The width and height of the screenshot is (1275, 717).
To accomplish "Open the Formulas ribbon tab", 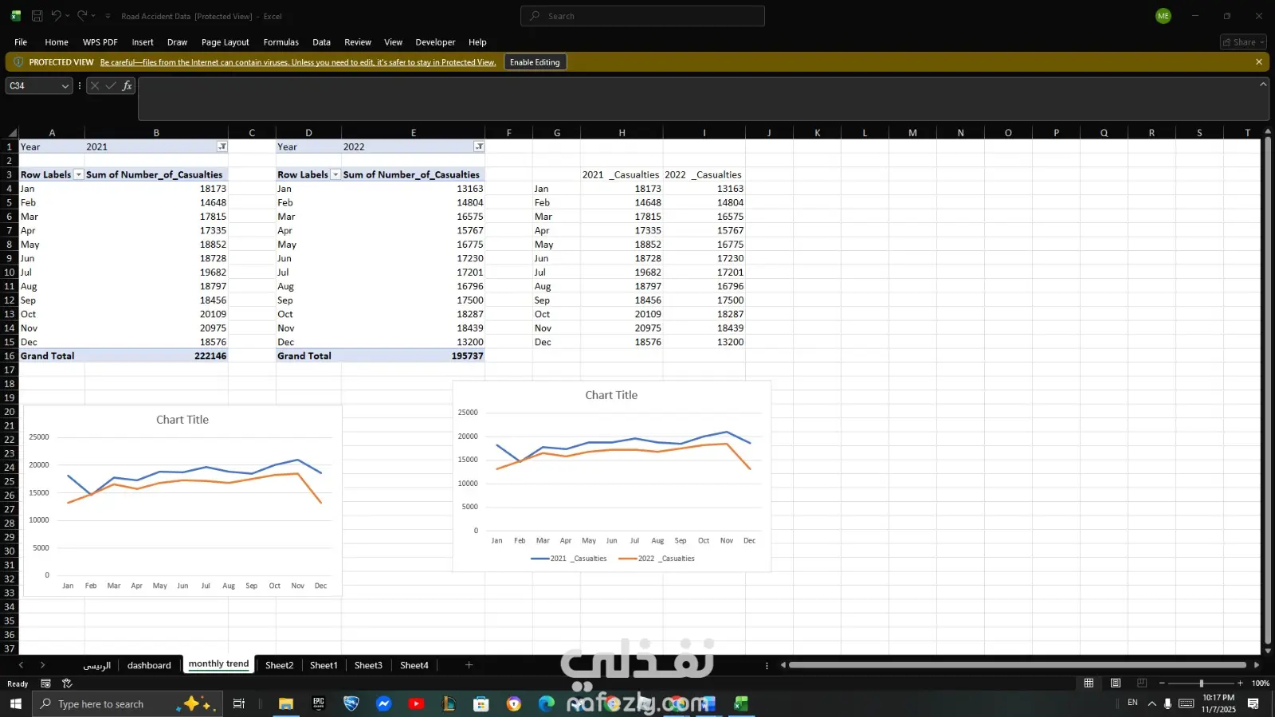I will click(x=281, y=42).
